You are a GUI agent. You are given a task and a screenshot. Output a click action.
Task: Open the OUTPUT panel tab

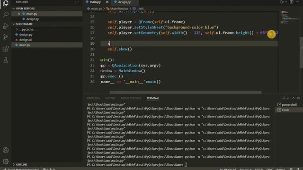(x=110, y=98)
